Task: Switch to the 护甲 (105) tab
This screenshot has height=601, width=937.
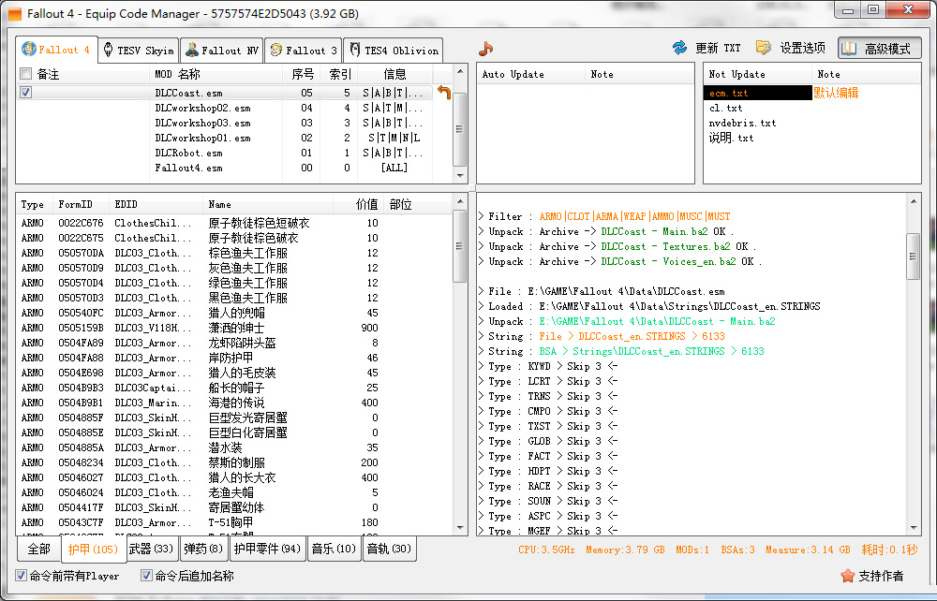Action: pos(93,550)
